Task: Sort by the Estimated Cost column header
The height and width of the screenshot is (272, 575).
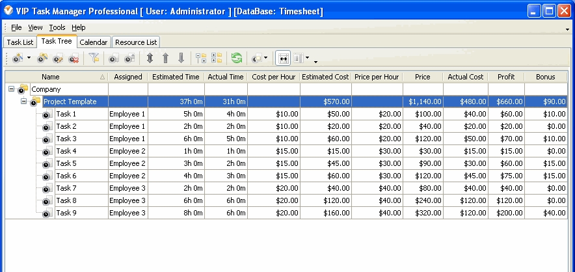Action: click(325, 77)
